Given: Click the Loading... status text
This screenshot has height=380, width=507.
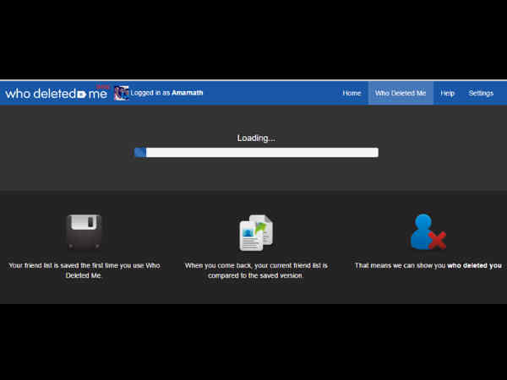Looking at the screenshot, I should pyautogui.click(x=256, y=138).
